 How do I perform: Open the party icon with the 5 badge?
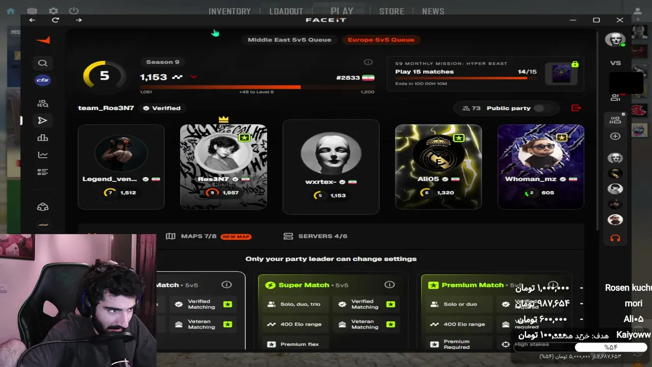(x=615, y=120)
